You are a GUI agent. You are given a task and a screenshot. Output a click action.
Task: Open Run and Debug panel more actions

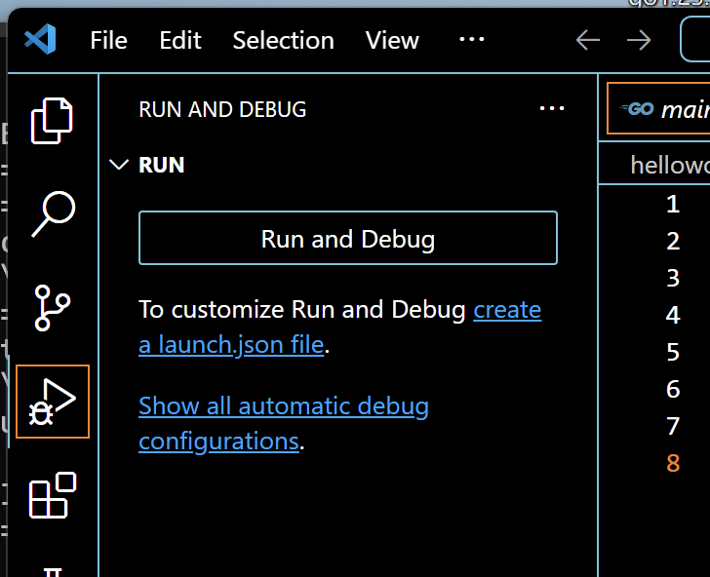(552, 108)
